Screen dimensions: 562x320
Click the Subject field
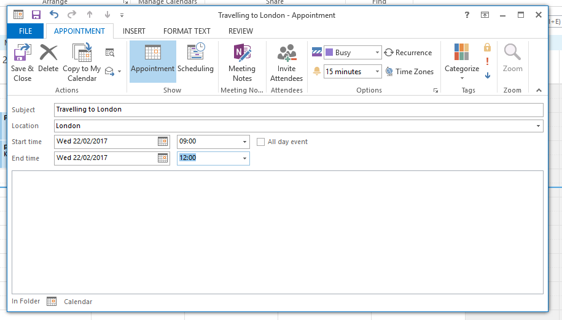click(x=299, y=110)
